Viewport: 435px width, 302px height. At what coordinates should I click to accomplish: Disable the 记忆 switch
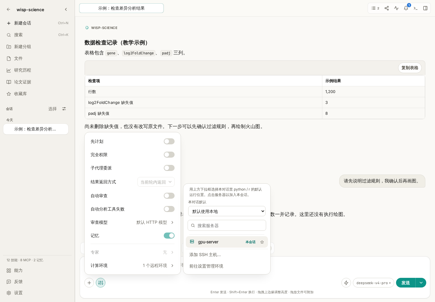169,236
